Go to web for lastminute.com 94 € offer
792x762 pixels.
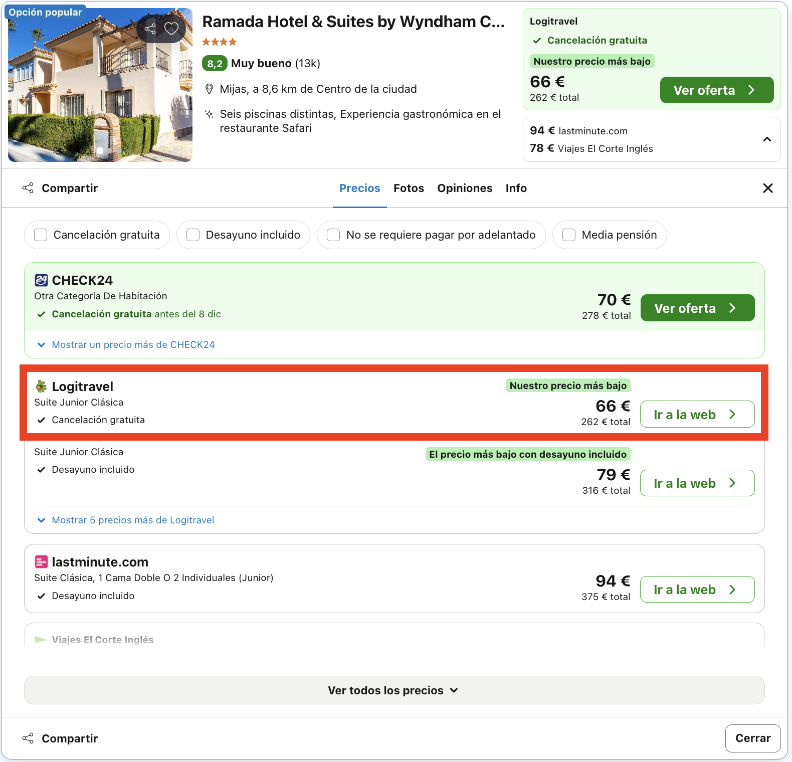pyautogui.click(x=697, y=589)
